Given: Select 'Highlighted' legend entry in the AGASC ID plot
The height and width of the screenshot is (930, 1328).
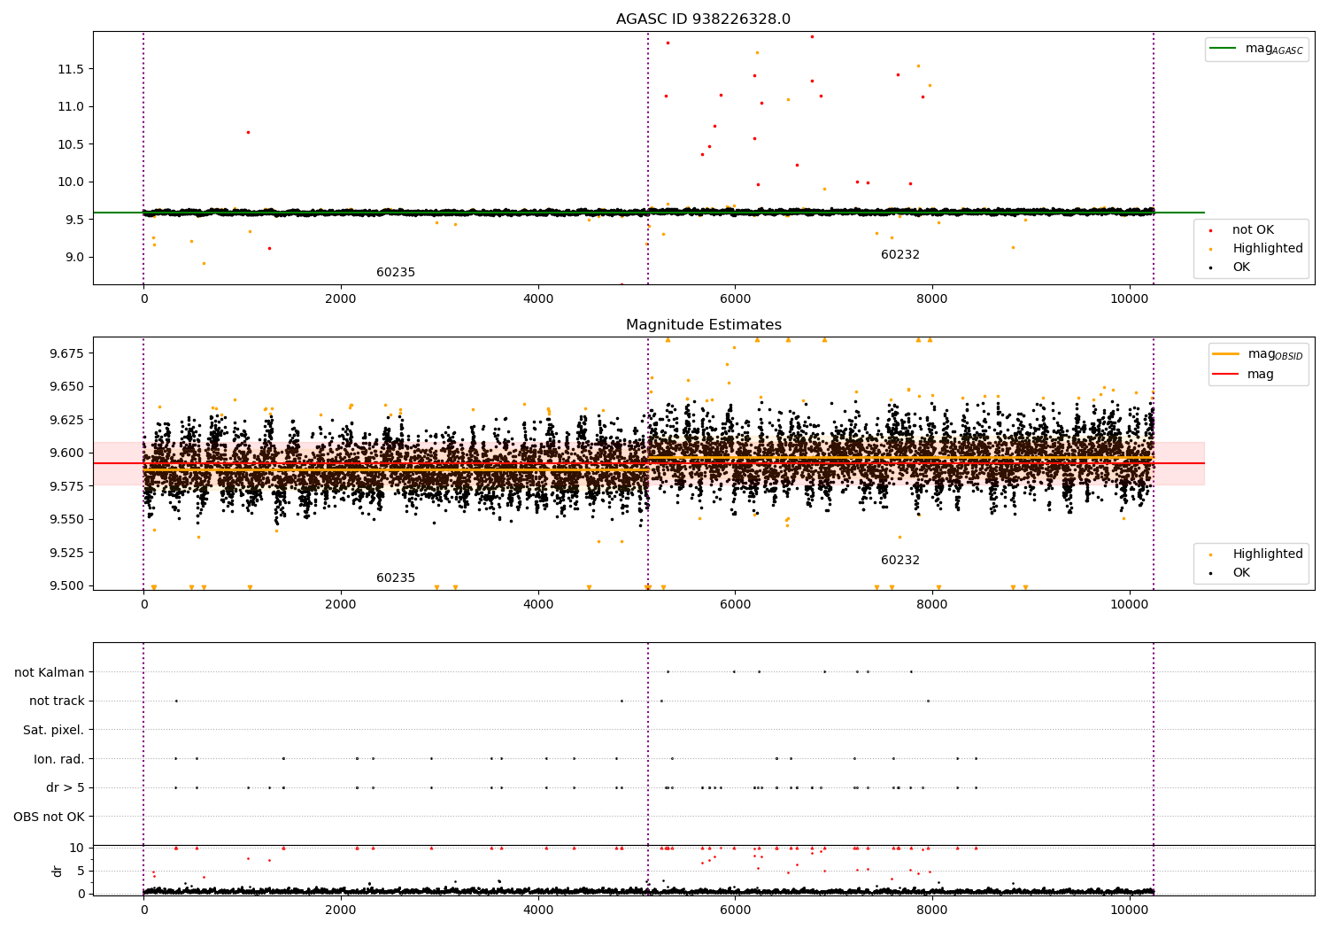Looking at the screenshot, I should click(x=1268, y=249).
